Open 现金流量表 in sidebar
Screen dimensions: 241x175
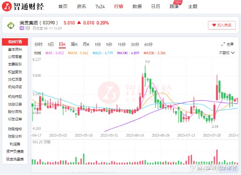[15, 159]
